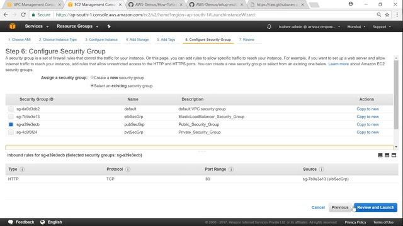The width and height of the screenshot is (403, 226).
Task: Open the Mumbai region dropdown
Action: click(x=356, y=26)
